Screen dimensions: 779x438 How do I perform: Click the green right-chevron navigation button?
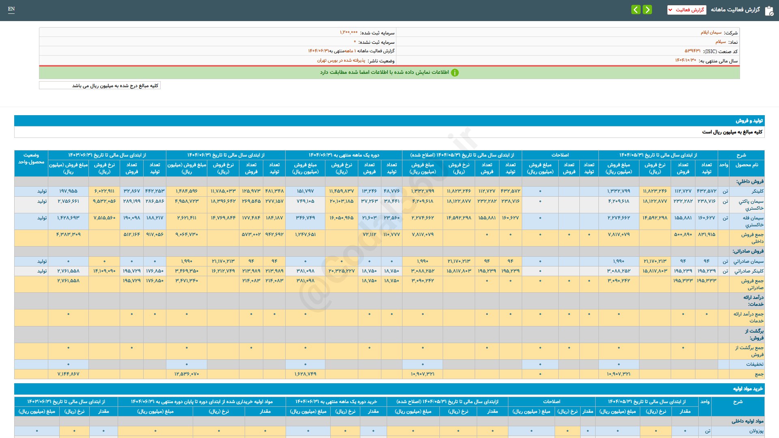pos(648,9)
